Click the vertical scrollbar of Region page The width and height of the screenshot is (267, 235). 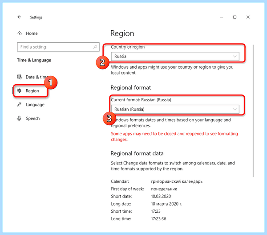(x=253, y=111)
